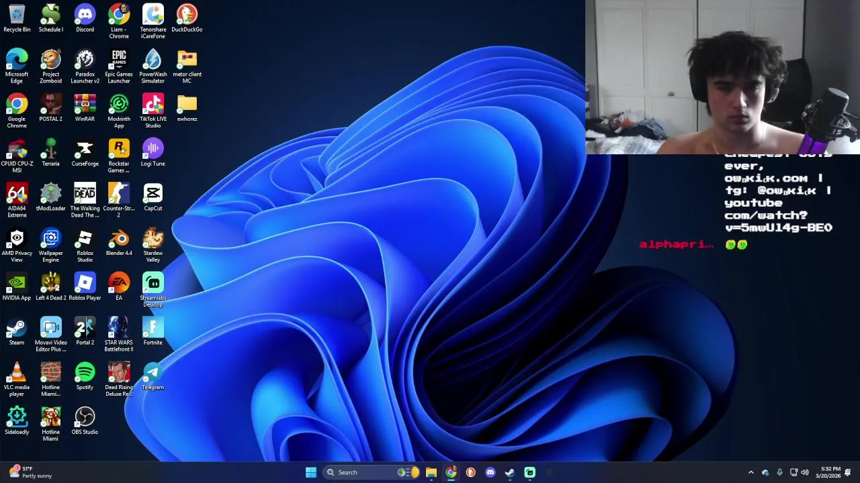Switch to Chrome in the taskbar
860x483 pixels.
(451, 472)
